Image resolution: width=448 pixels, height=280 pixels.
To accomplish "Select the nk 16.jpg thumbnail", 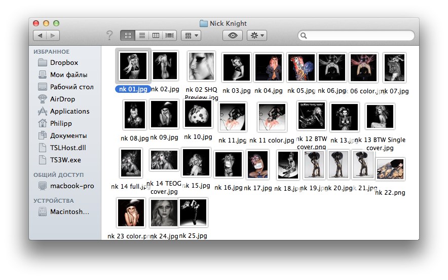I will pos(228,164).
